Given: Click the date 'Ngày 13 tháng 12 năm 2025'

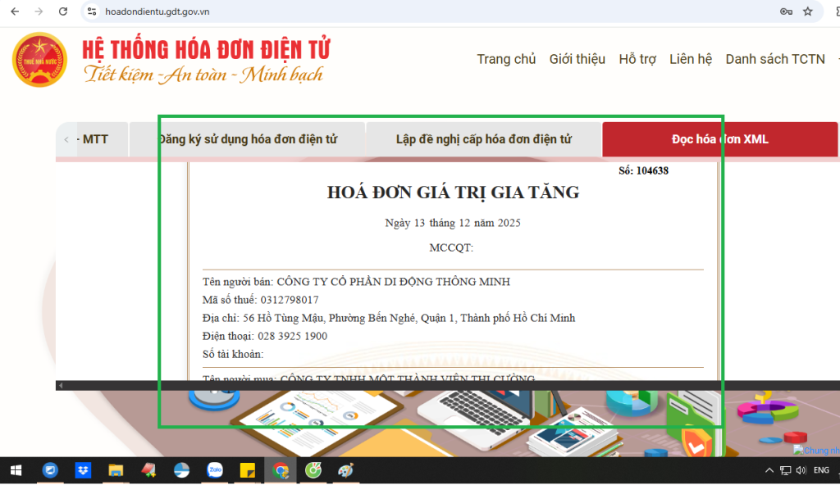Looking at the screenshot, I should click(453, 223).
